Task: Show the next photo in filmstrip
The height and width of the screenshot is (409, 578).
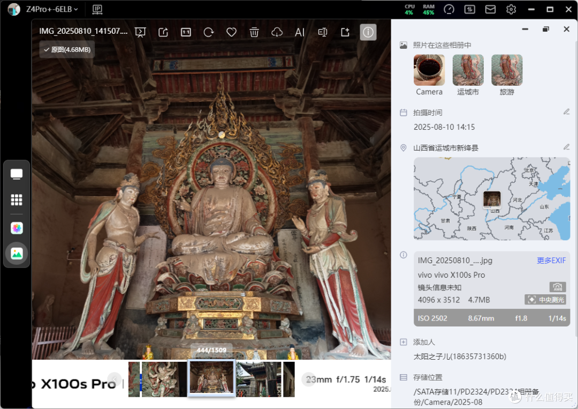Action: tap(309, 379)
